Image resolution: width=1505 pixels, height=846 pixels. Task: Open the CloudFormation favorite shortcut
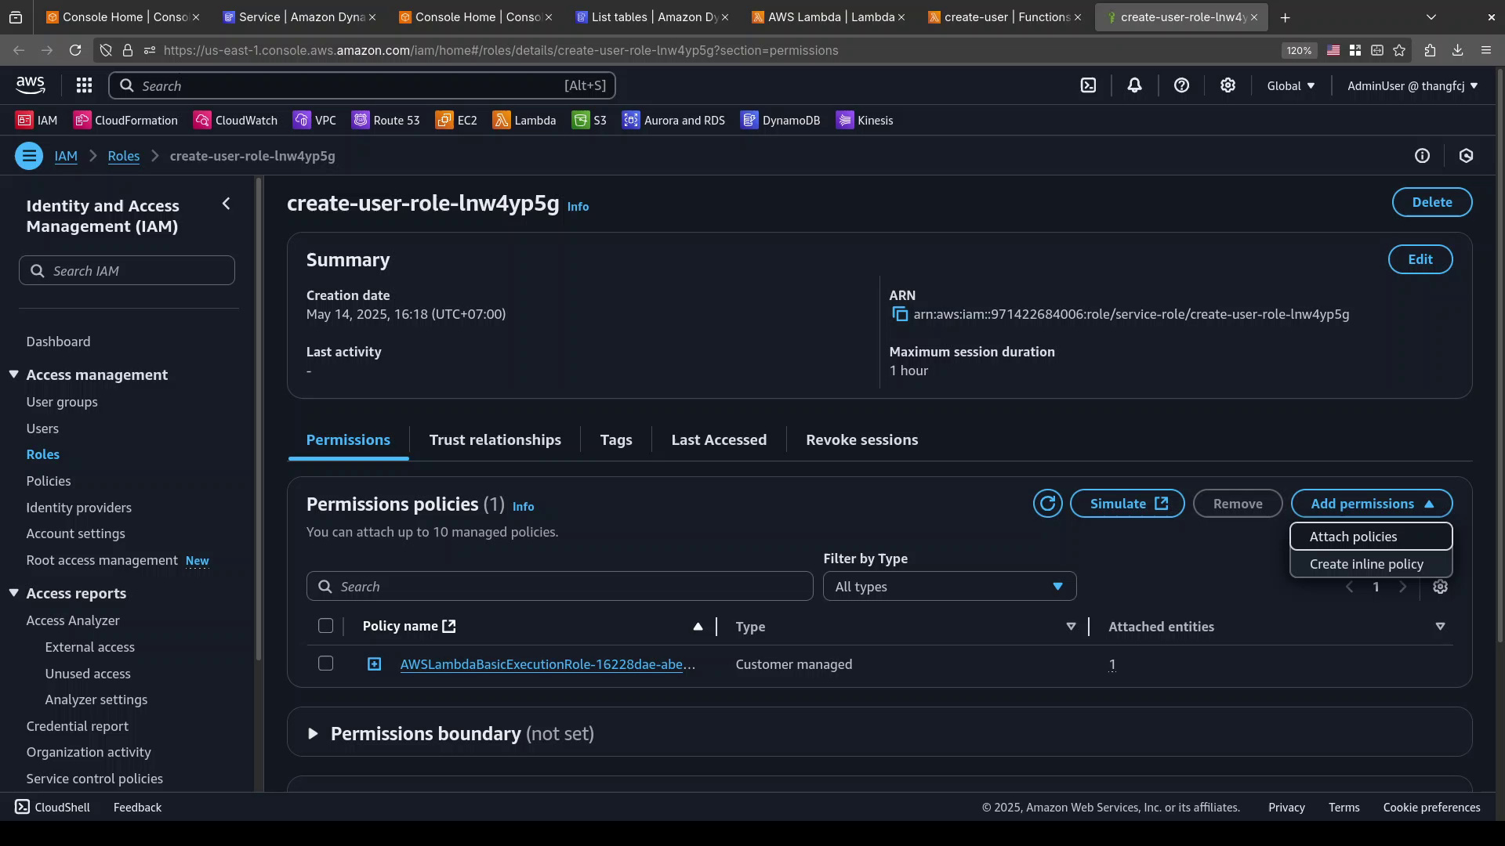125,120
